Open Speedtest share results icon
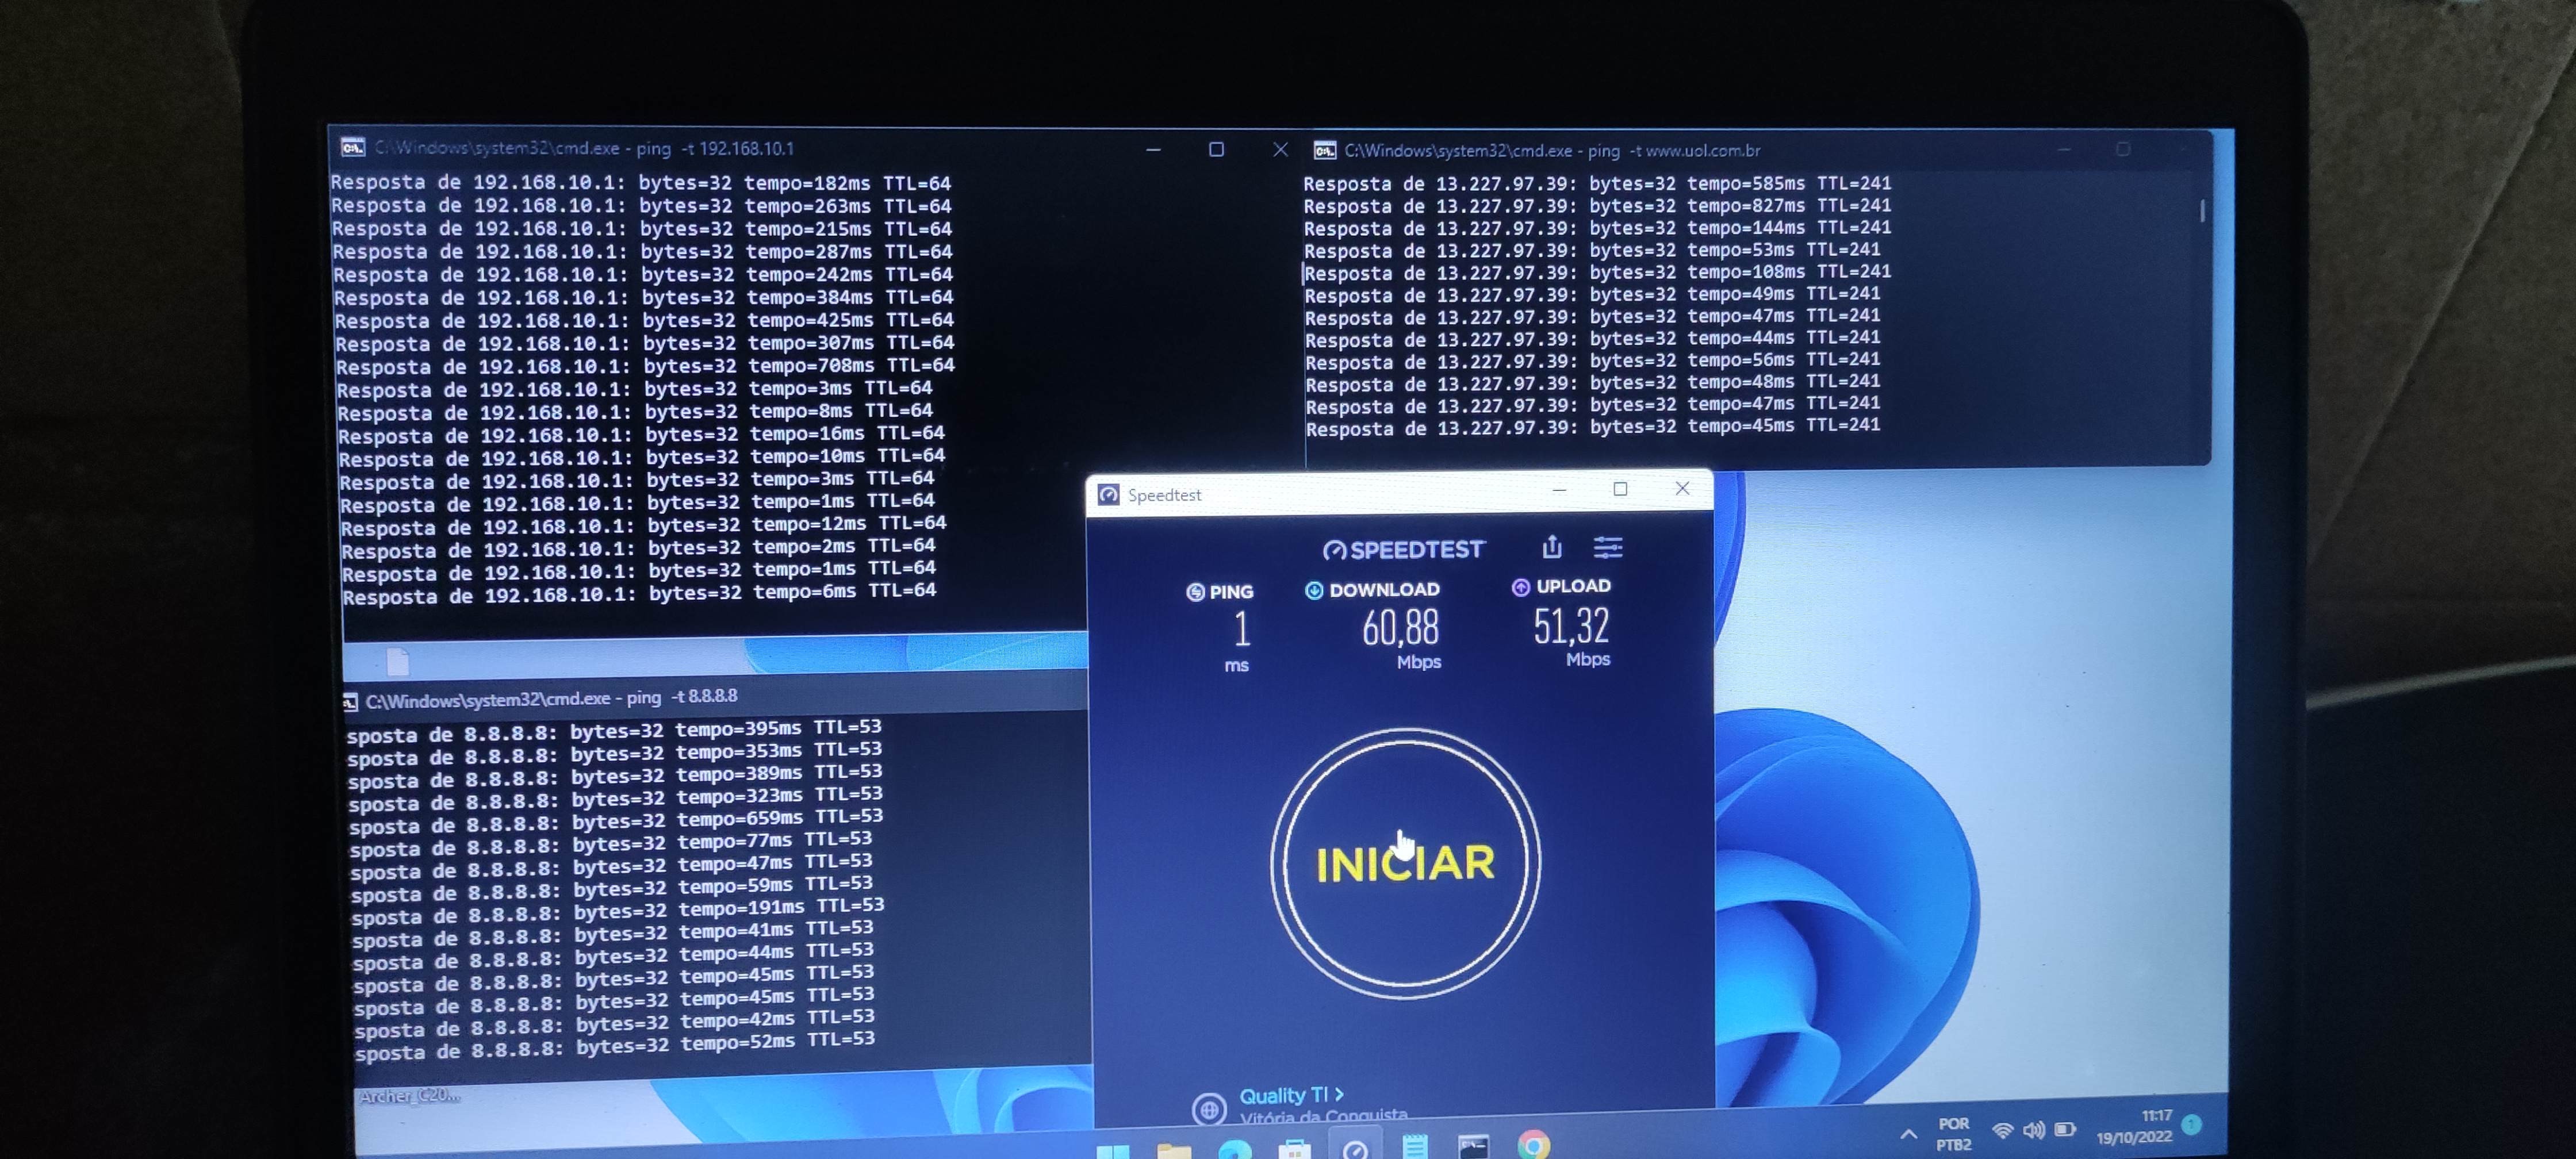Image resolution: width=2576 pixels, height=1159 pixels. pyautogui.click(x=1551, y=547)
